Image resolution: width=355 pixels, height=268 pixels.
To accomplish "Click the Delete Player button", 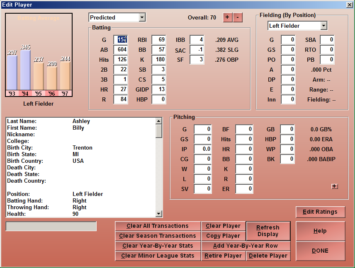I will click(268, 256).
